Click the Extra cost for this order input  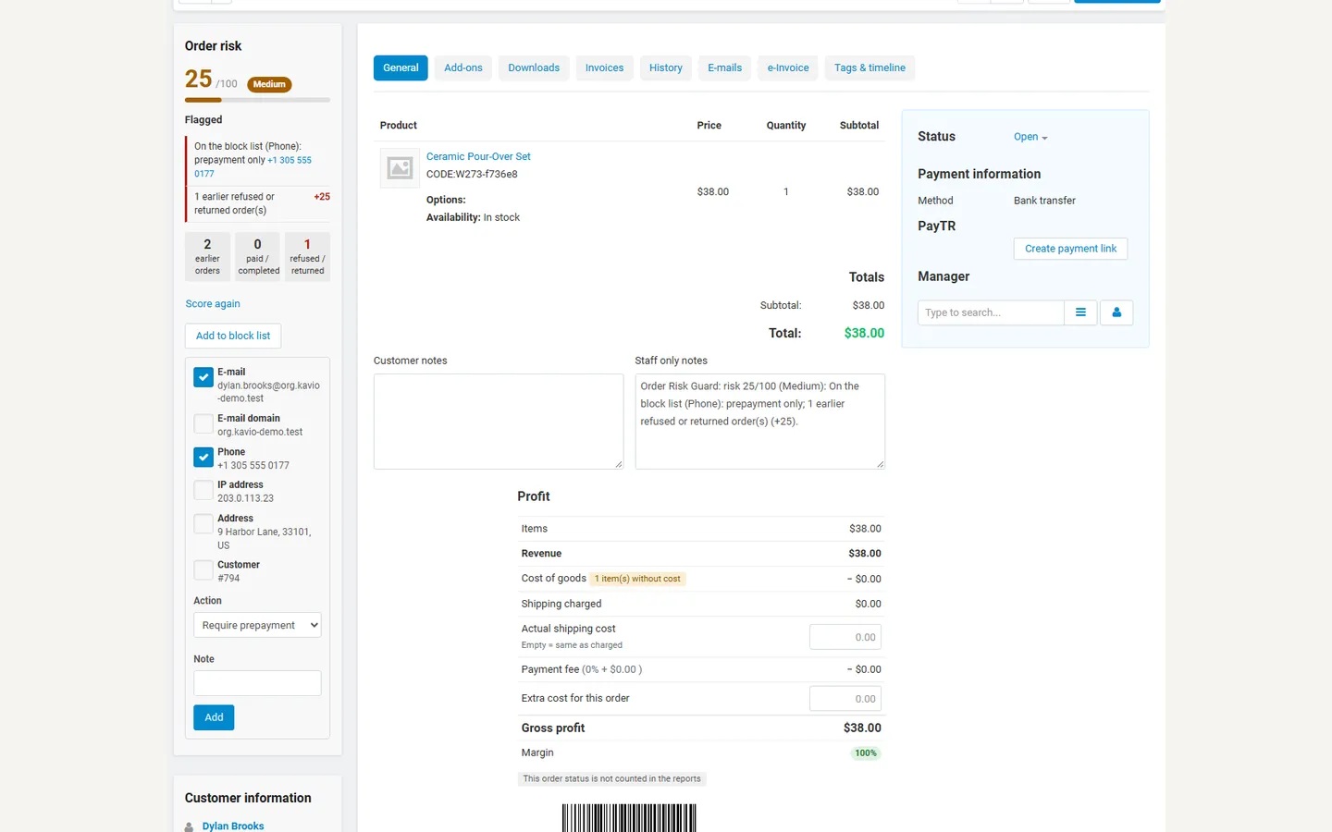845,699
